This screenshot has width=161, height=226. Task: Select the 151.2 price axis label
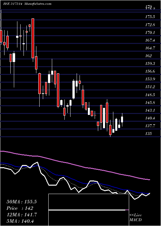click(150, 87)
